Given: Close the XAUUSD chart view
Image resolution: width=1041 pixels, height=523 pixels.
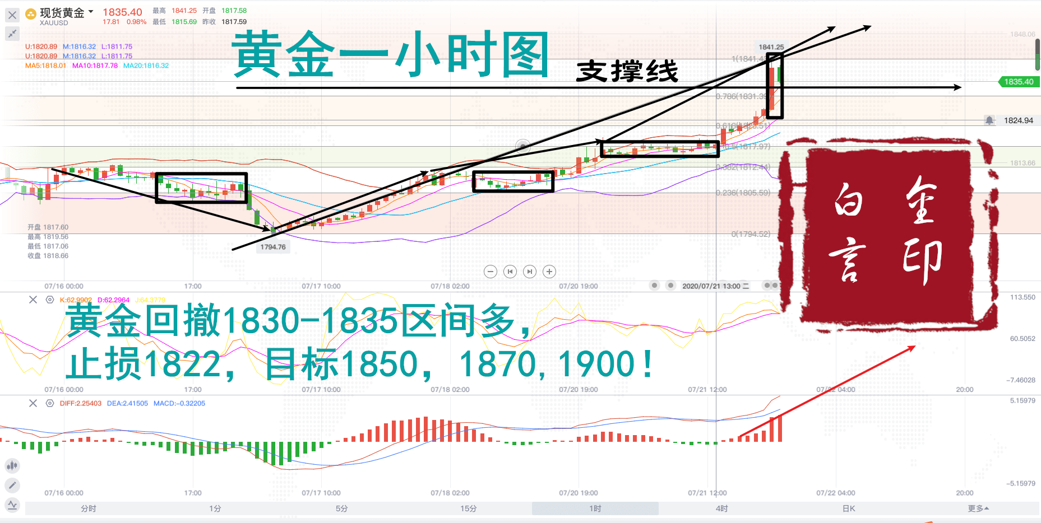Looking at the screenshot, I should click(12, 16).
